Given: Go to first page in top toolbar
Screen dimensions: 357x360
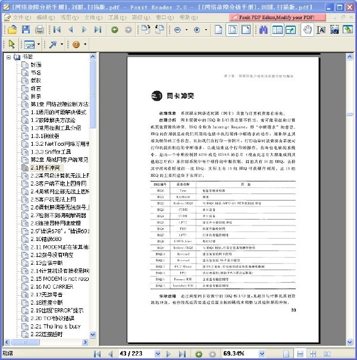Looking at the screenshot, I should click(57, 30).
